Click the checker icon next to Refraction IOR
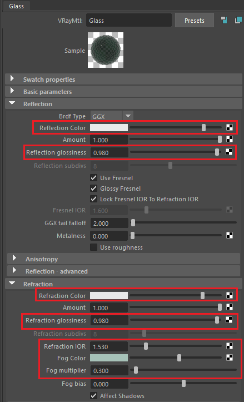The width and height of the screenshot is (244, 402). click(230, 346)
